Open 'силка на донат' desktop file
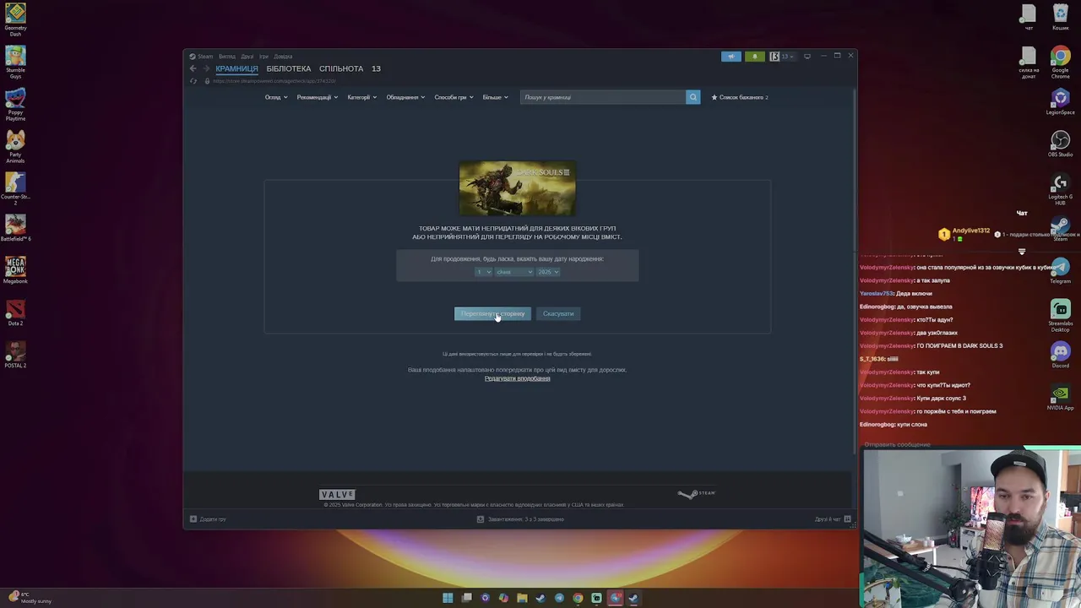 click(1028, 62)
